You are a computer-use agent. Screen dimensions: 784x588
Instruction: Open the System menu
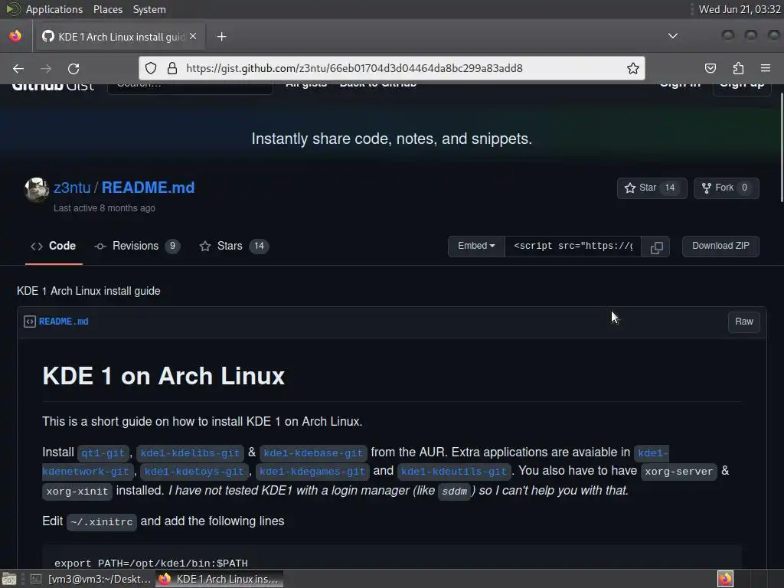click(x=149, y=9)
